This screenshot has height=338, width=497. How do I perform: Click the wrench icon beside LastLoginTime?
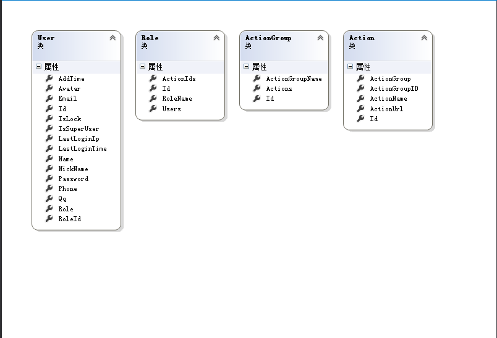coord(49,148)
